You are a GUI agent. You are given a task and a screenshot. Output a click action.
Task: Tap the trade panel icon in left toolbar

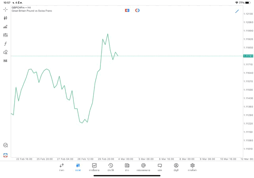[x=6, y=27]
